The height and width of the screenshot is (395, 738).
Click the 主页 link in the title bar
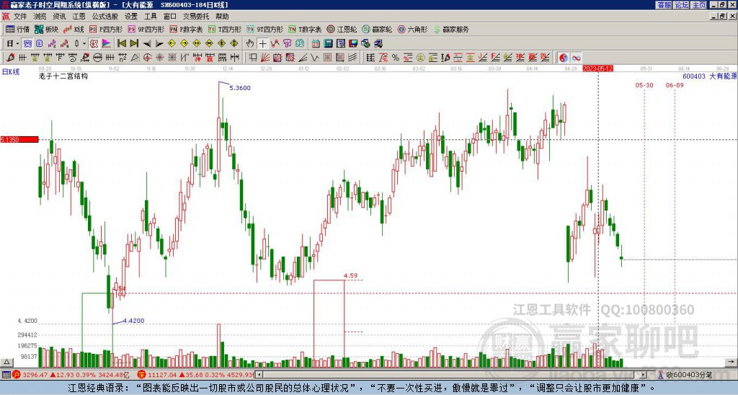[698, 5]
